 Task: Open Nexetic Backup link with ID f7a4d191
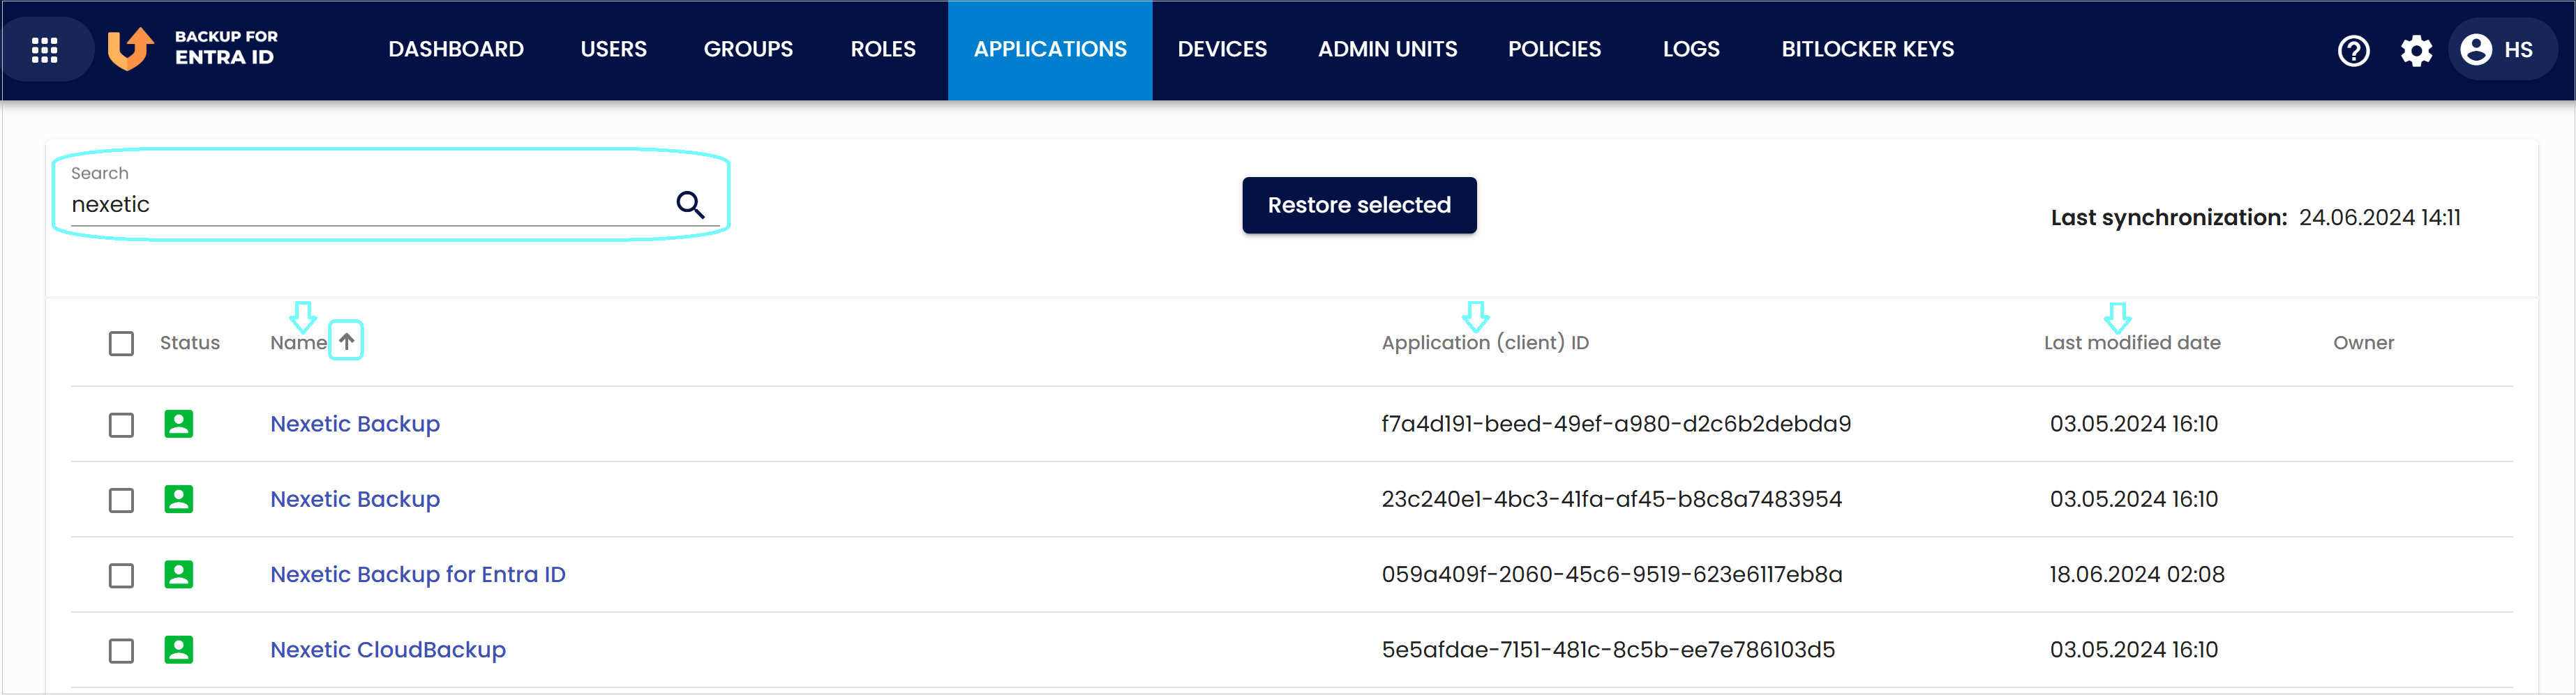coord(355,423)
